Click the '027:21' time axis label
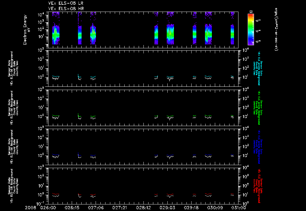306x211 pixels. click(x=120, y=208)
